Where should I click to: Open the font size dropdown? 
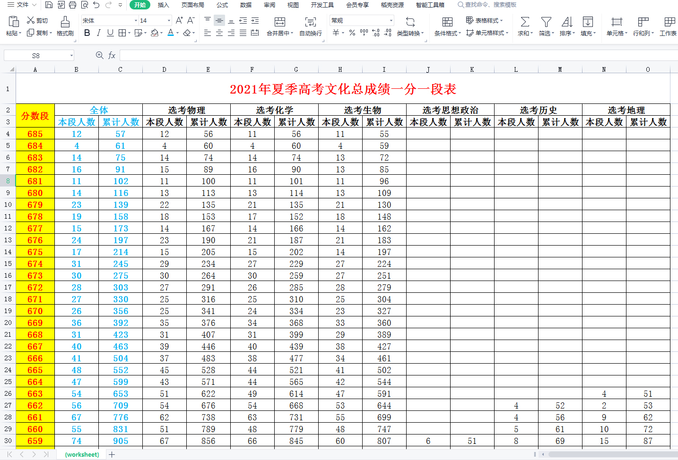169,20
